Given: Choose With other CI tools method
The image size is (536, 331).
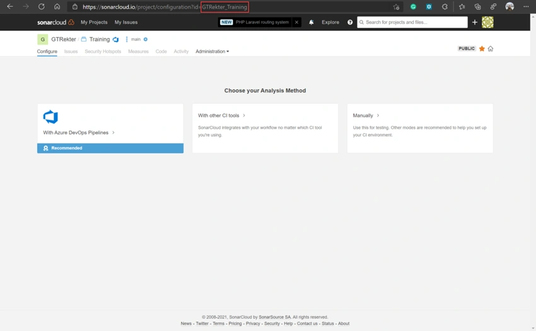Looking at the screenshot, I should [x=221, y=115].
